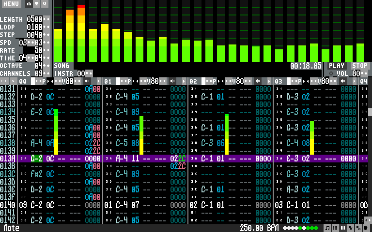Switch to classic three-bar view icon
The image size is (372, 232).
click(x=343, y=228)
